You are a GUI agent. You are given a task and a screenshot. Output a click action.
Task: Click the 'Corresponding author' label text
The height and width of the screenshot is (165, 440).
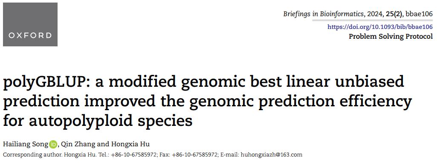(32, 155)
